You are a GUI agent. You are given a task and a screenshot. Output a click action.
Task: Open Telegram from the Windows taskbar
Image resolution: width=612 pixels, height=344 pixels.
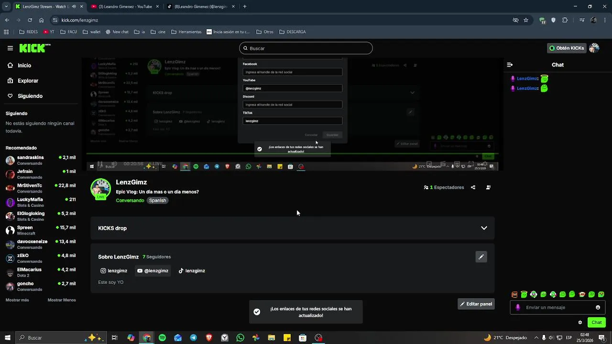[x=193, y=338]
